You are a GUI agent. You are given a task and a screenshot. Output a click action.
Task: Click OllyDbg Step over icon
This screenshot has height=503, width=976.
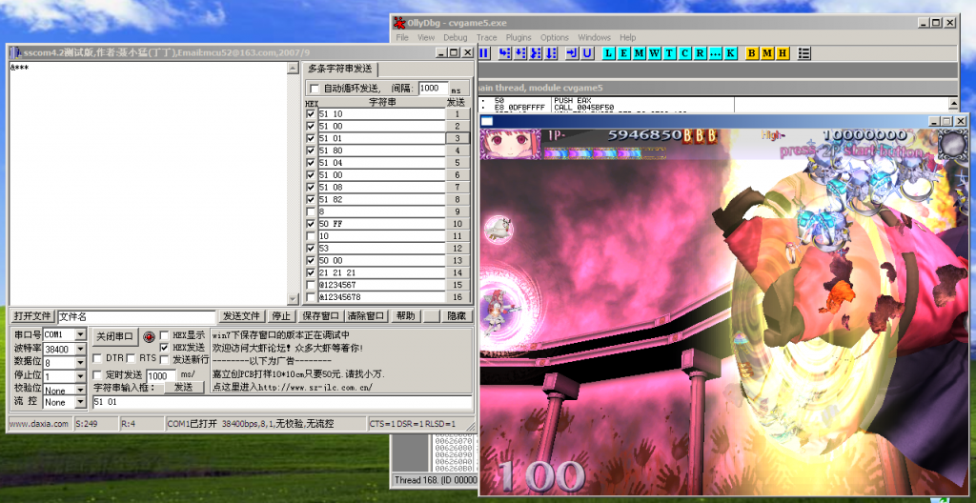(520, 53)
